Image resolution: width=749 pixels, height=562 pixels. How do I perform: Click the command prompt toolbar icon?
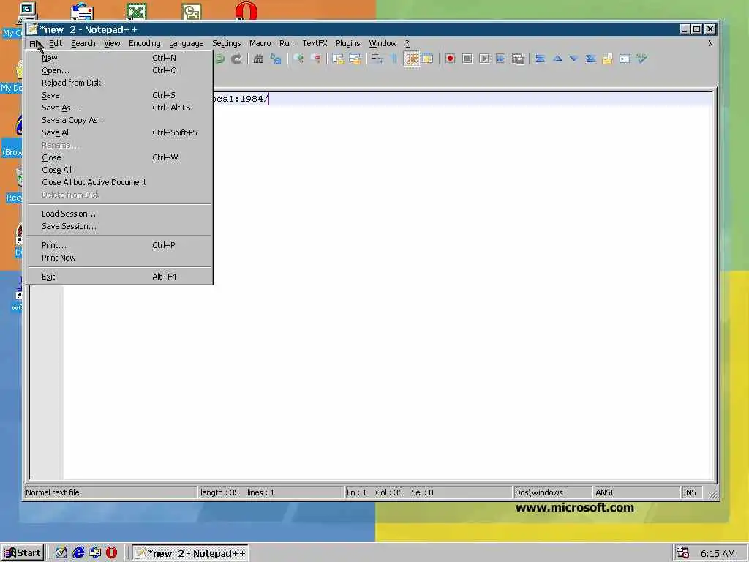tap(625, 59)
